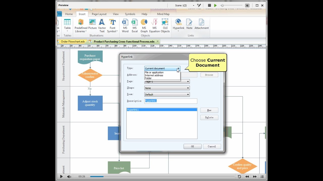Open the Help ribbon tab
This screenshot has width=323, height=181.
tap(144, 14)
